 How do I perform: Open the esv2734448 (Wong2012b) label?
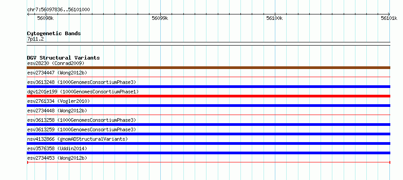[57, 111]
